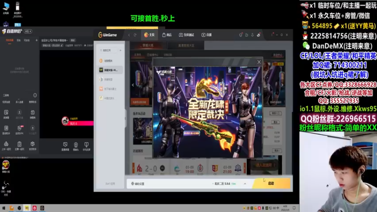
Task: Open the 03-09 19:00 match card
Action: [x=190, y=168]
